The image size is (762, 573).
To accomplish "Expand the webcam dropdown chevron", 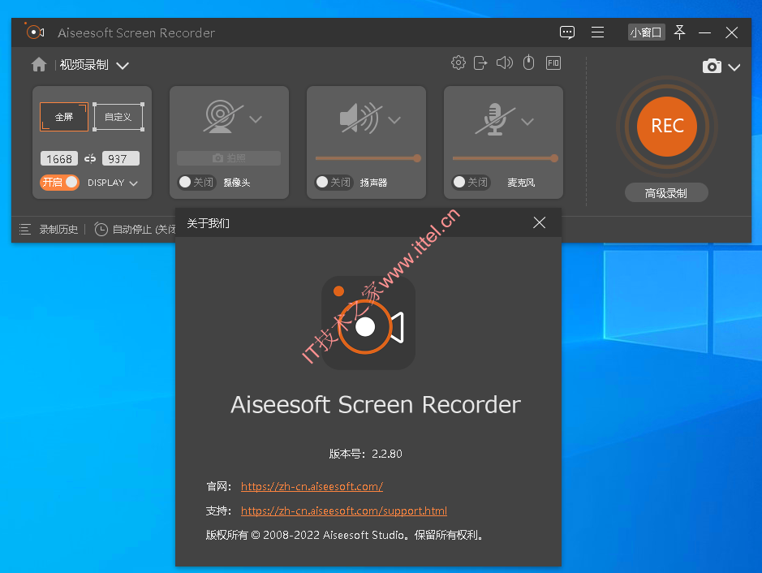I will coord(256,119).
